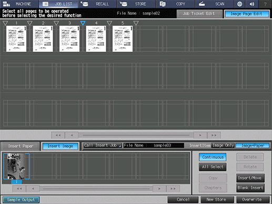Click the Insert/Move button
The image size is (272, 204).
coord(250,178)
